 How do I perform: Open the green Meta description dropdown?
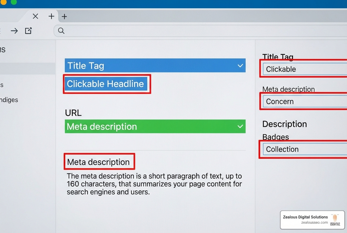tap(155, 126)
